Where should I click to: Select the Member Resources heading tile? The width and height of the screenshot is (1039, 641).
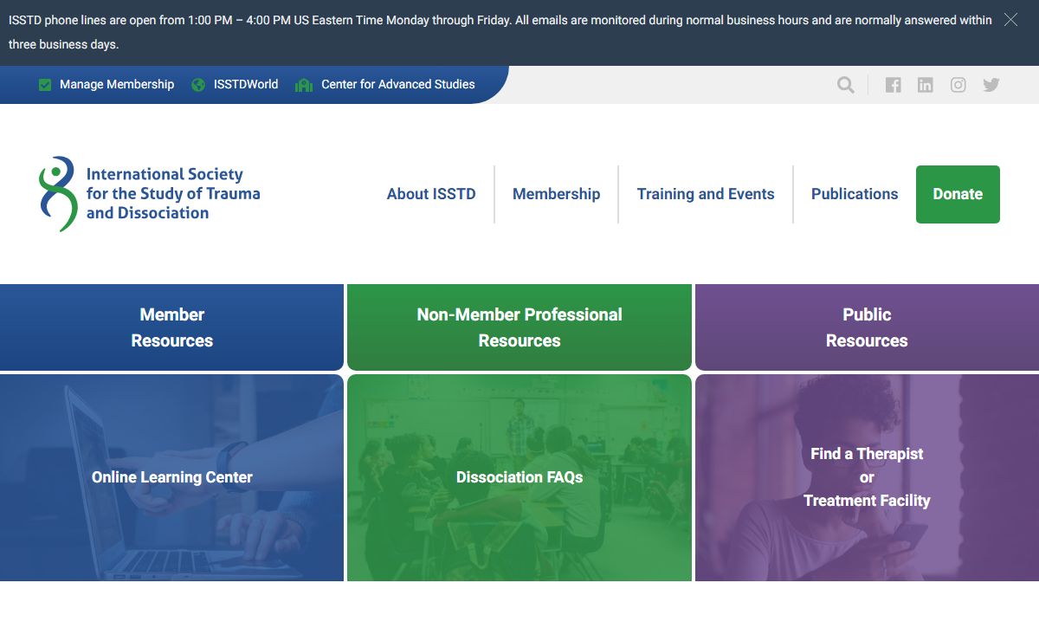172,327
